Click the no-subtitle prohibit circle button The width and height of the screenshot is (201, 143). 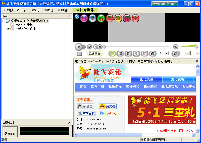click(153, 54)
